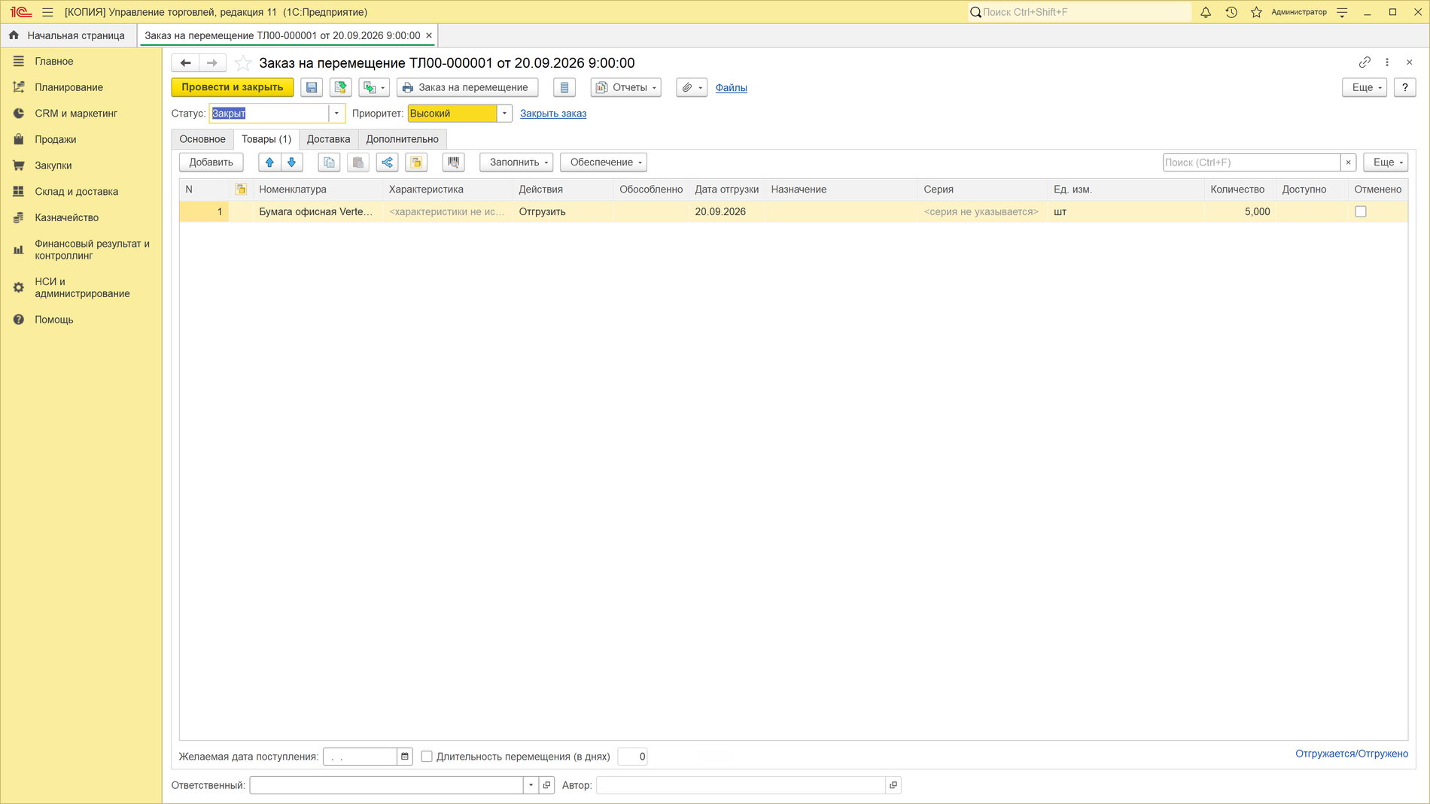
Task: Copy rows icon in goods toolbar
Action: click(x=329, y=162)
